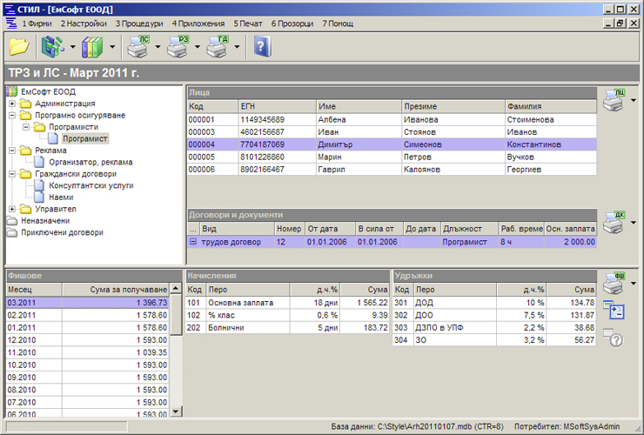644x435 pixels.
Task: Click the grayed question mark icon
Action: click(614, 338)
